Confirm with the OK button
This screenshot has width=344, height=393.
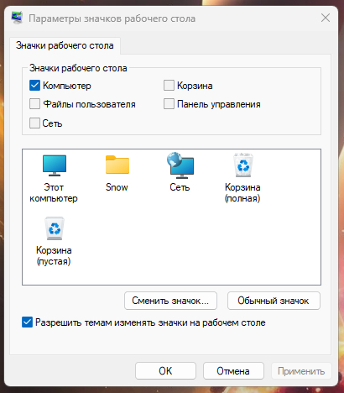coord(165,371)
